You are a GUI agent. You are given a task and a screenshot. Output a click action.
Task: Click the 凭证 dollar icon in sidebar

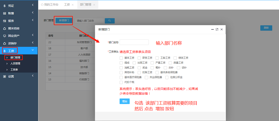(x=5, y=6)
